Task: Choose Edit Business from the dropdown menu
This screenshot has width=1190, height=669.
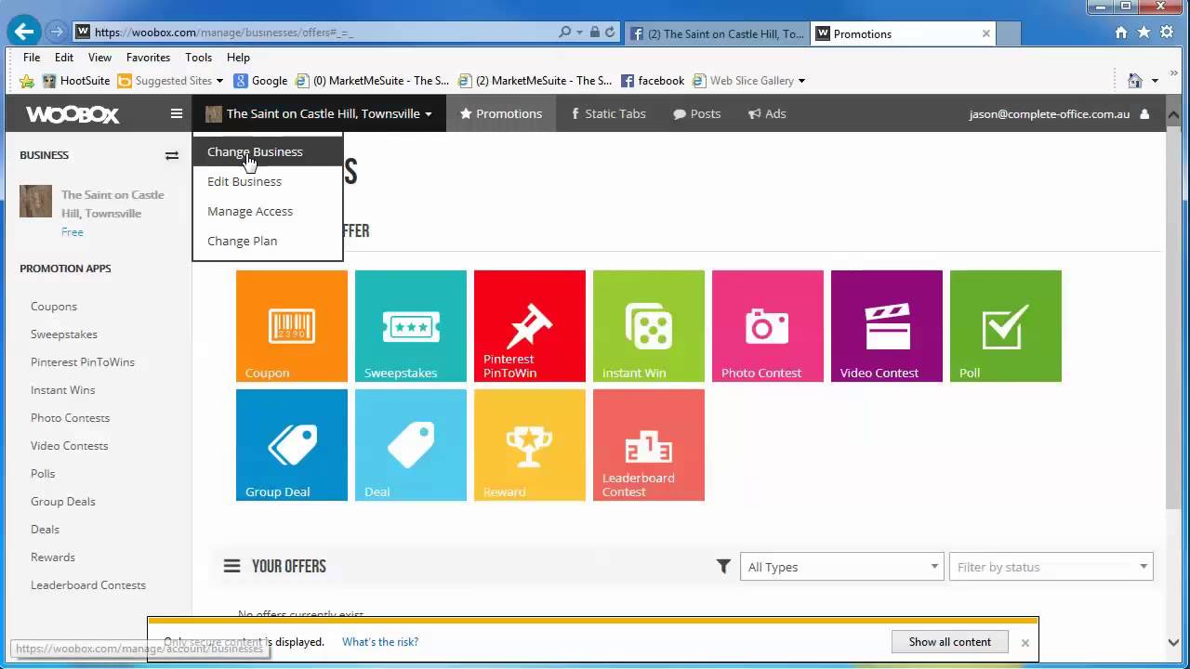Action: point(245,181)
